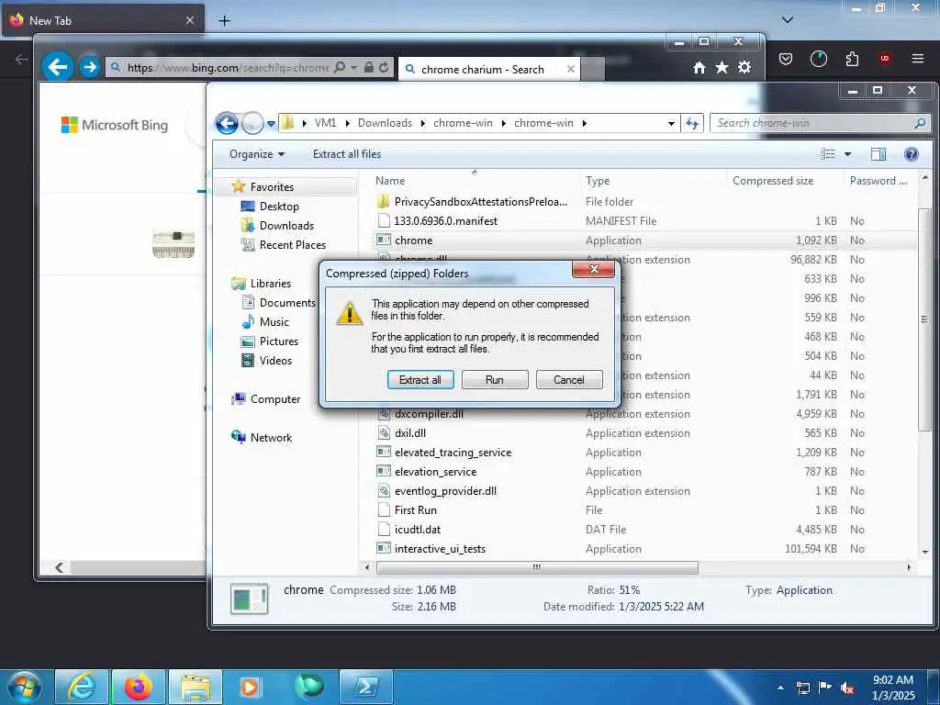Image resolution: width=940 pixels, height=705 pixels.
Task: Select 133.0.6936.0.manifest file
Action: (x=644, y=221)
